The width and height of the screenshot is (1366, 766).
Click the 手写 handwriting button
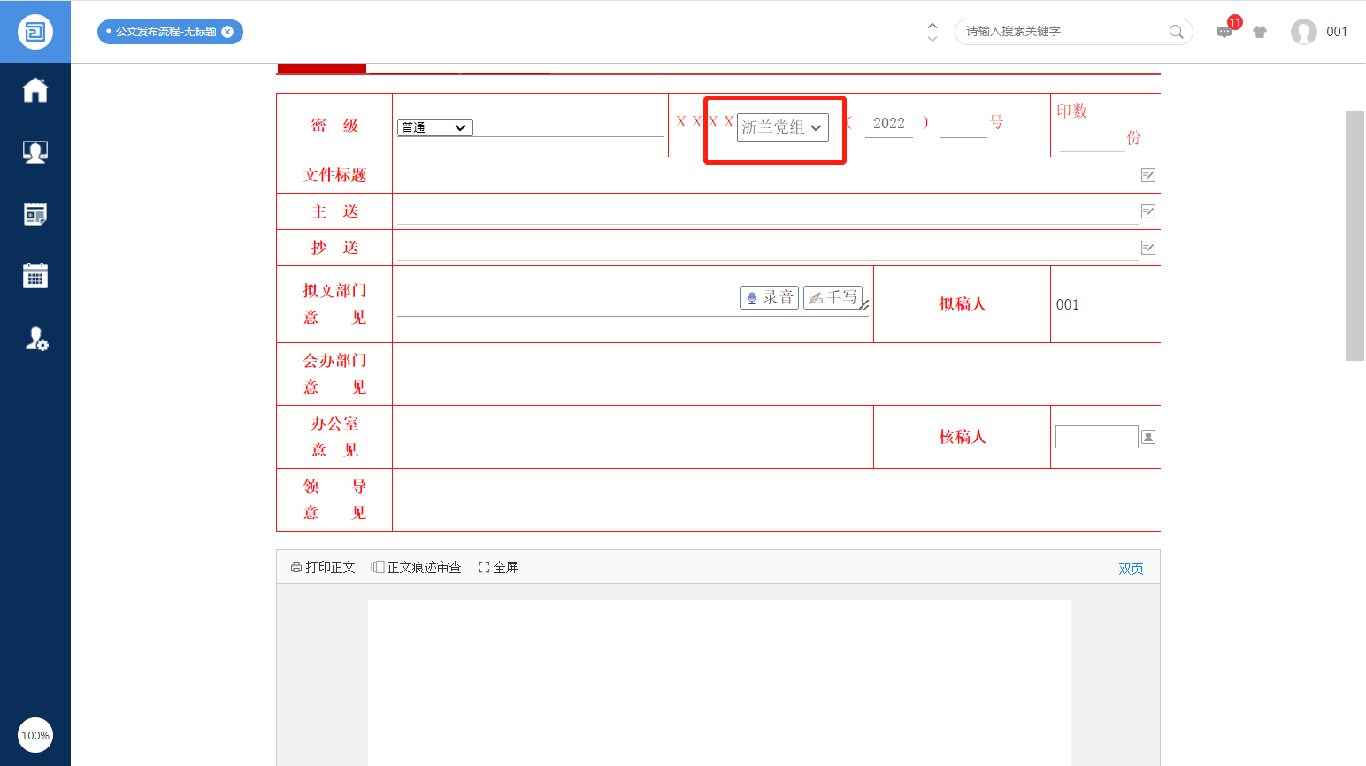[x=833, y=297]
